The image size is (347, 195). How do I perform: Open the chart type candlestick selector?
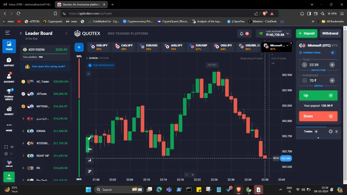(89, 160)
